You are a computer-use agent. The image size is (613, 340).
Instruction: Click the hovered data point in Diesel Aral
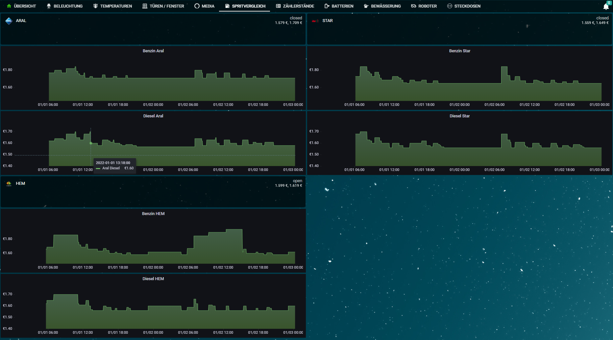click(91, 143)
